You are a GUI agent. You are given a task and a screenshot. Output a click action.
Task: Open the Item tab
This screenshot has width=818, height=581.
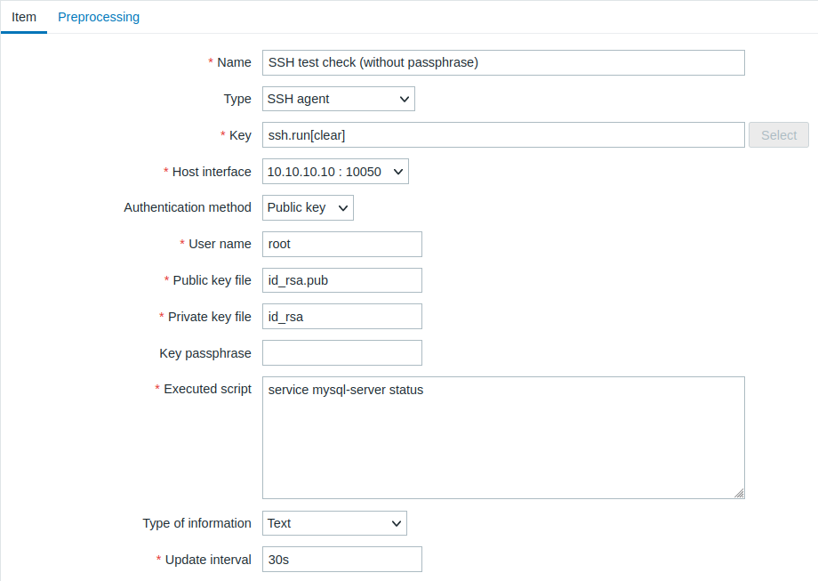pos(24,17)
